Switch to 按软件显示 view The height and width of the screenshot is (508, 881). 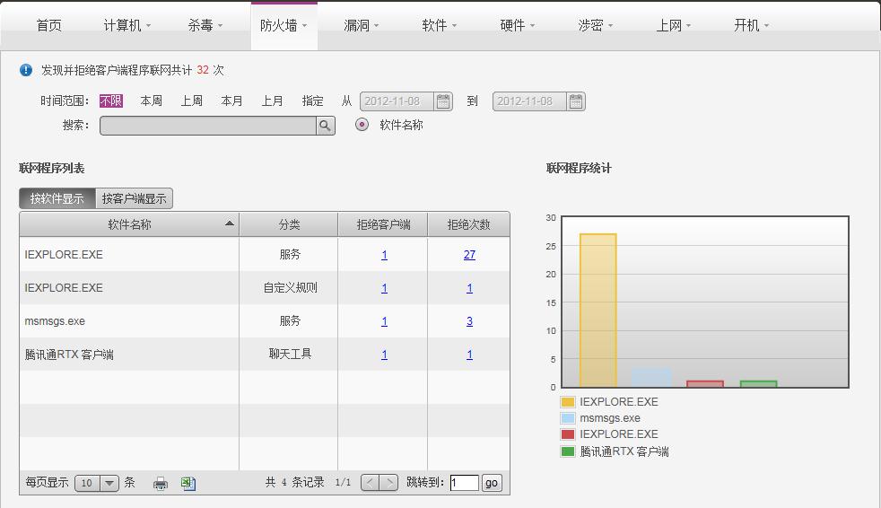[x=57, y=198]
